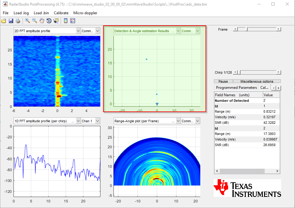
Task: Select the Zoom In magnifier tool
Action: point(28,21)
